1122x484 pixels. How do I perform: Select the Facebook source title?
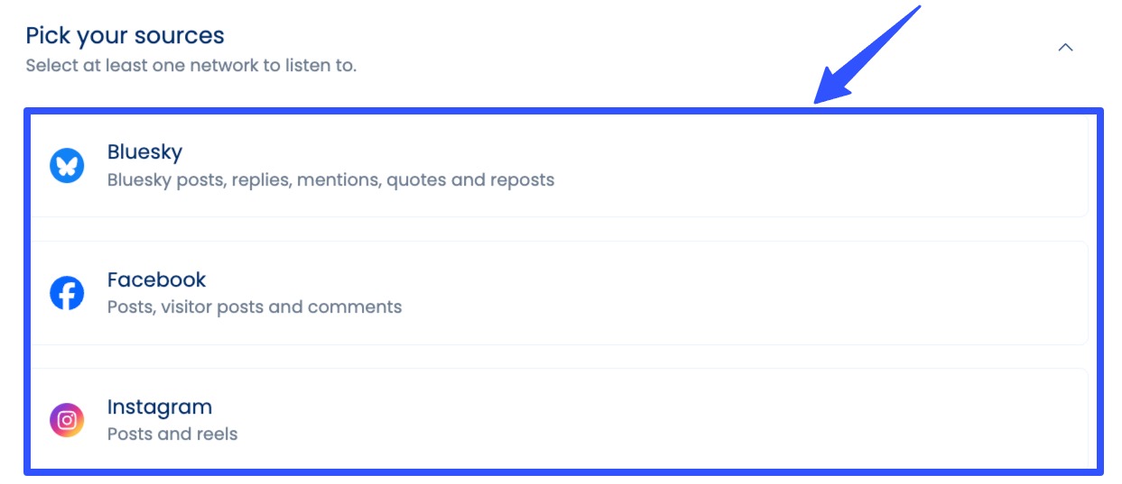[x=156, y=279]
